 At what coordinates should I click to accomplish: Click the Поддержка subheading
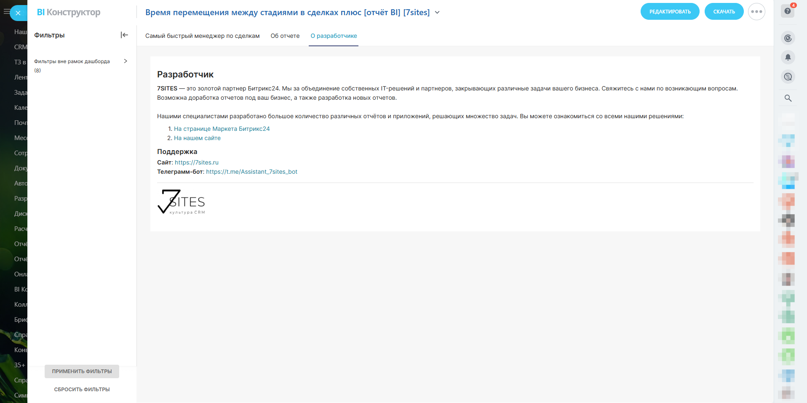point(177,151)
